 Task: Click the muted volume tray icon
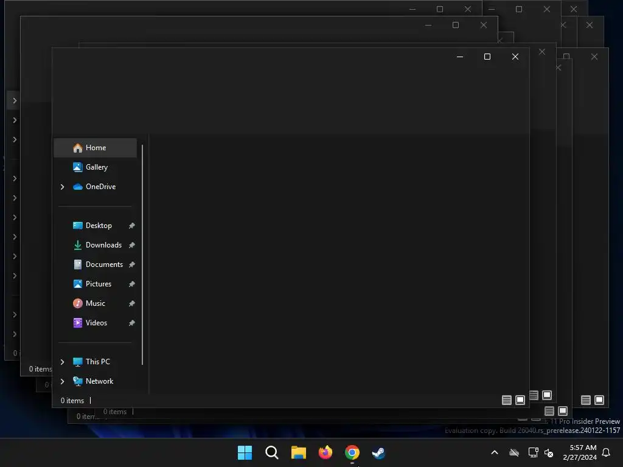549,452
